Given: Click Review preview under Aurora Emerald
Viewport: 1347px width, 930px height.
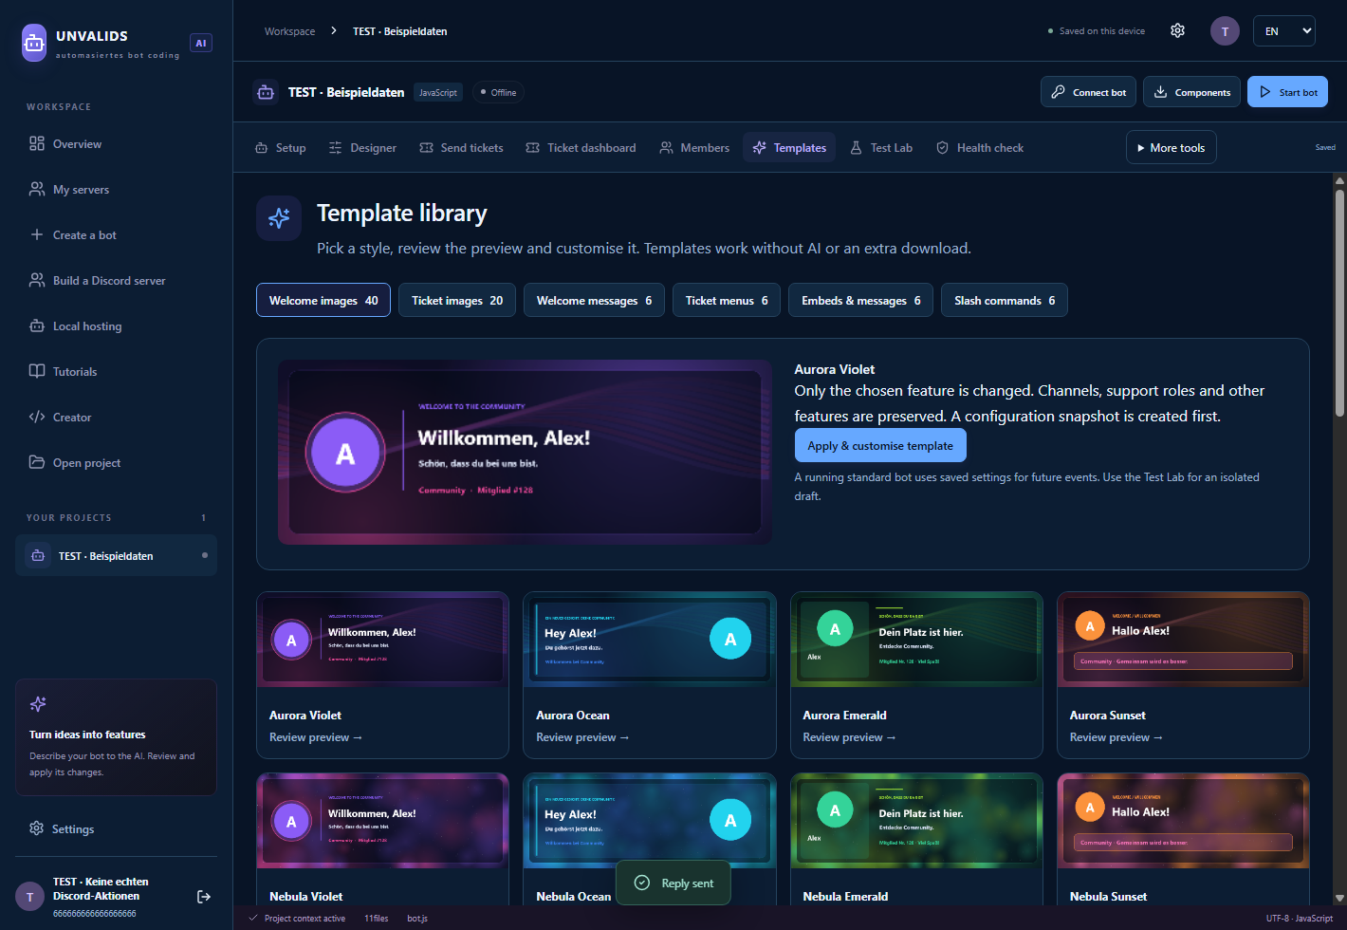Looking at the screenshot, I should point(849,737).
